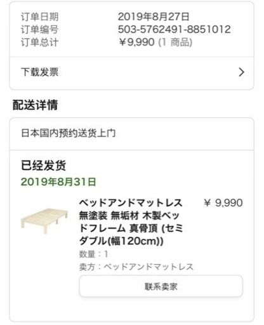This screenshot has height=325, width=264.
Task: Click the 日本国内预约送货上门 delivery row
Action: pos(131,134)
